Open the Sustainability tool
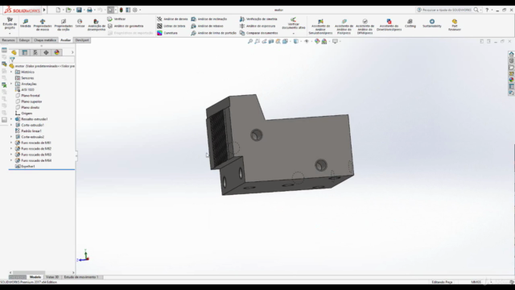 pos(432,23)
